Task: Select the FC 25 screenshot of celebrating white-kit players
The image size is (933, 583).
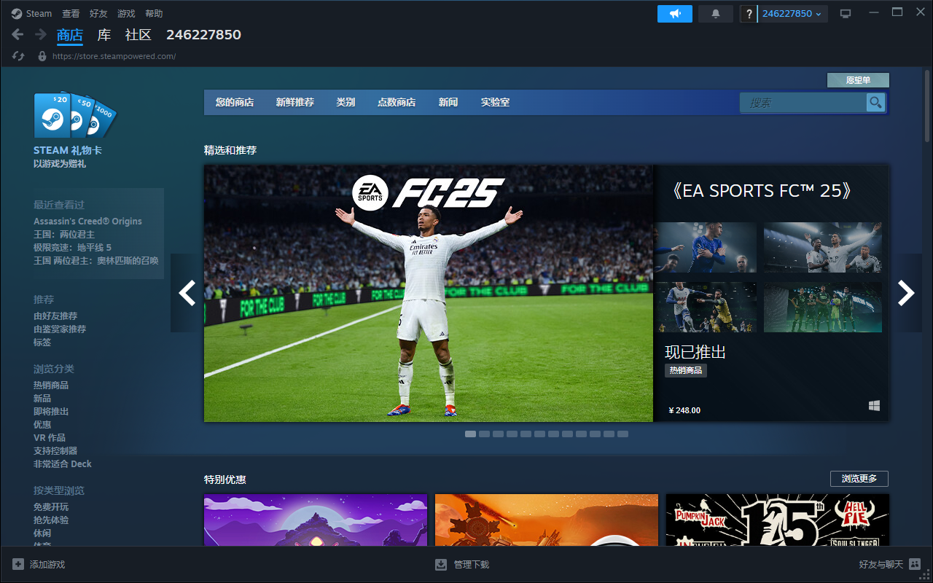Action: (x=823, y=248)
